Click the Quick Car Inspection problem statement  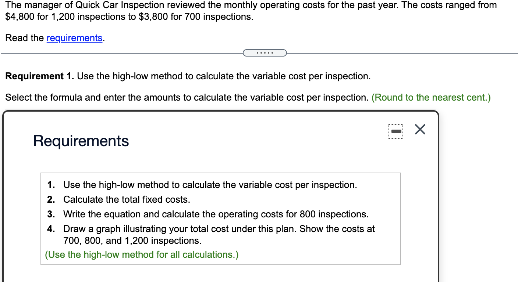[250, 5]
